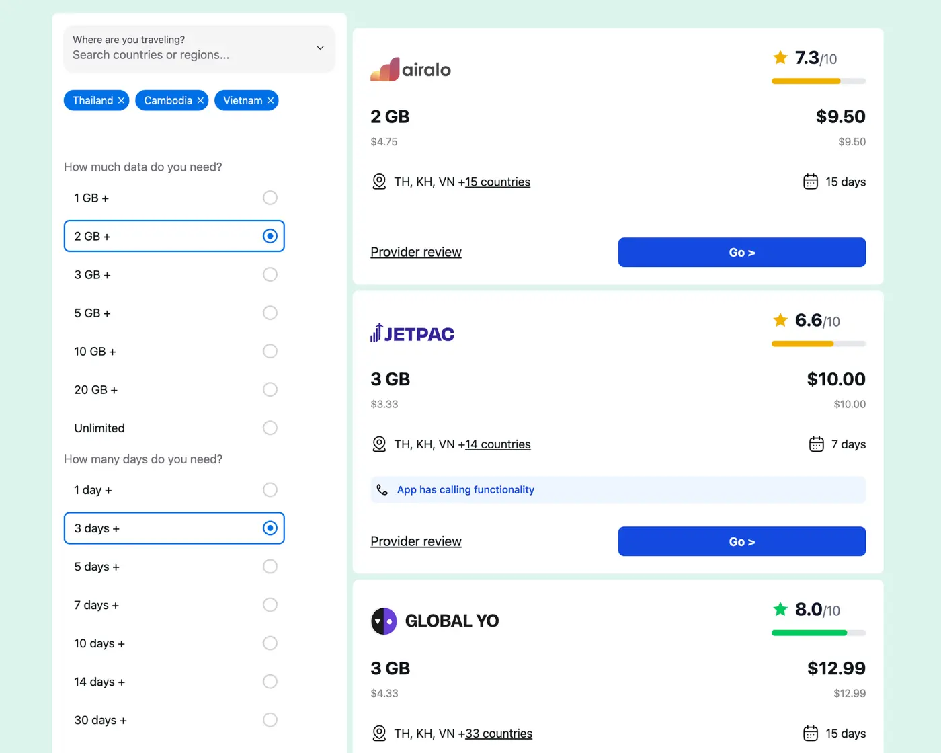Remove the Vietnam filter chip X icon
This screenshot has height=753, width=941.
pos(270,101)
